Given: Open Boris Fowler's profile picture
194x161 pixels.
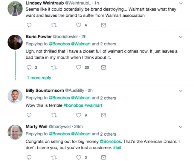Looking at the screenshot, I should click(15, 42).
